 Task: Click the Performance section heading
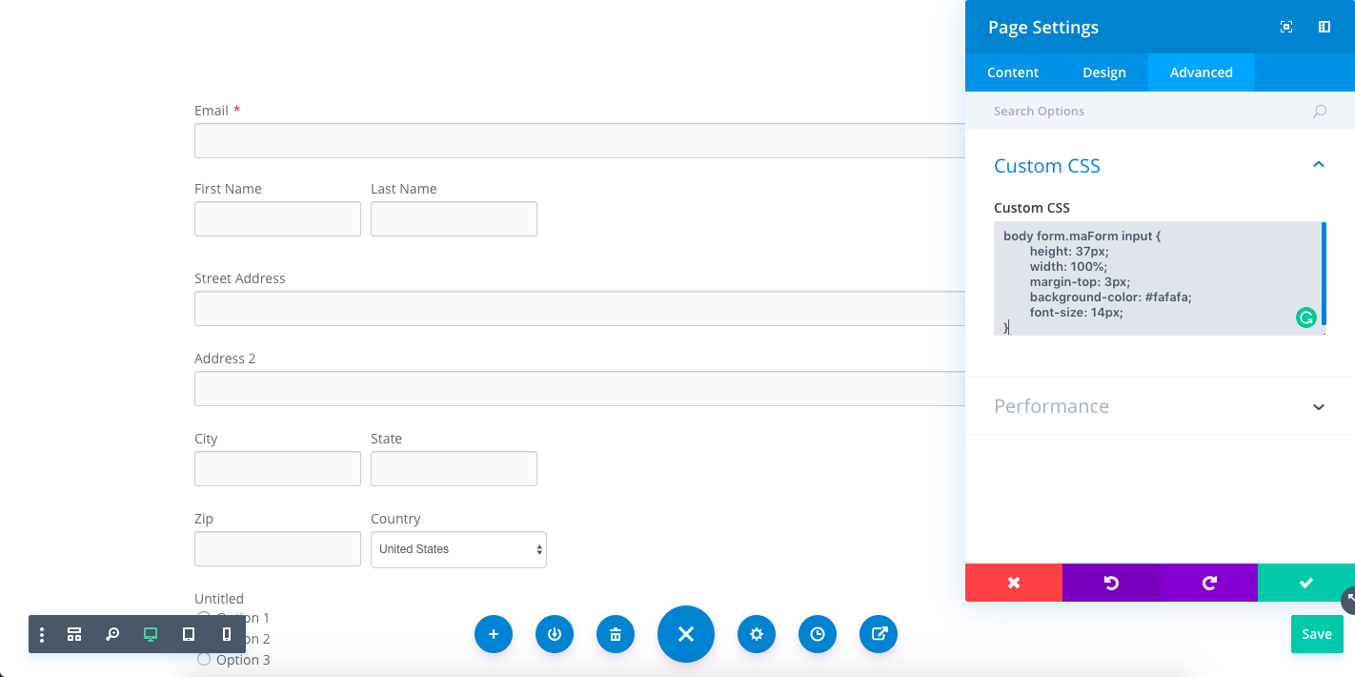coord(1051,406)
